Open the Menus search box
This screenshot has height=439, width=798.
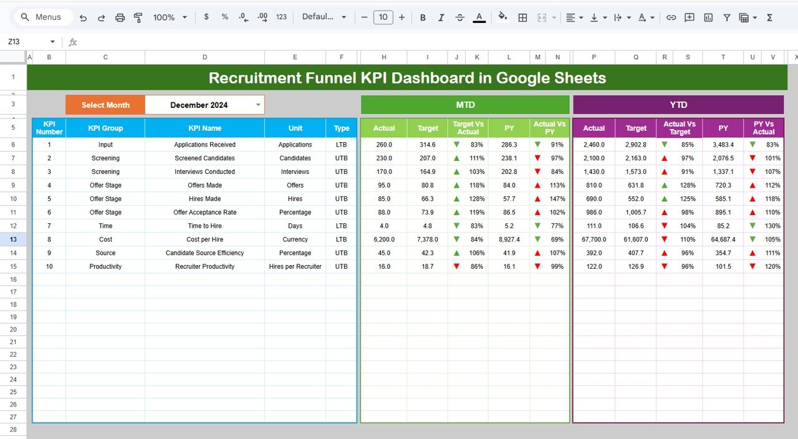[x=42, y=17]
